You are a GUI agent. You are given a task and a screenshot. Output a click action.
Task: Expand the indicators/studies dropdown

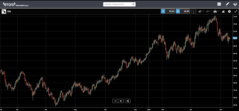[x=200, y=11]
